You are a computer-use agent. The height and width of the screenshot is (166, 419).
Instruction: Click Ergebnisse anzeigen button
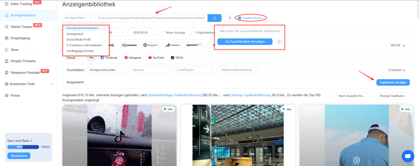(393, 83)
